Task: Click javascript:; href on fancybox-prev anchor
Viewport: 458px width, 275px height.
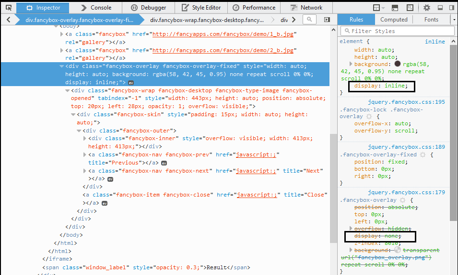Action: [256, 154]
